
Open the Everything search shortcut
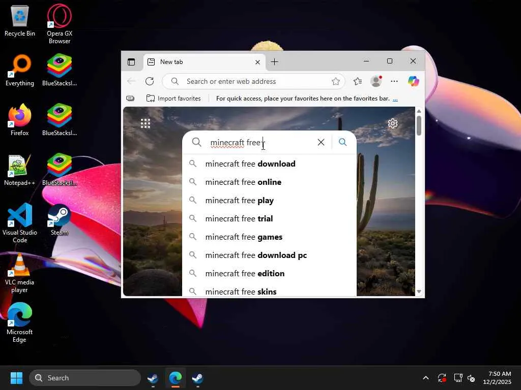[x=20, y=70]
